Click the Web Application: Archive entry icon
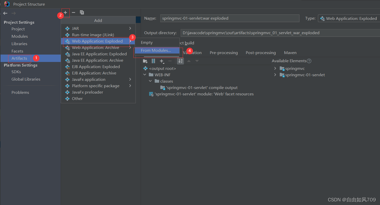This screenshot has height=205, width=380. coord(67,47)
